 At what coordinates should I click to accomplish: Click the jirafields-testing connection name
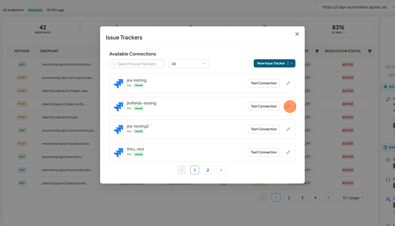(x=142, y=103)
